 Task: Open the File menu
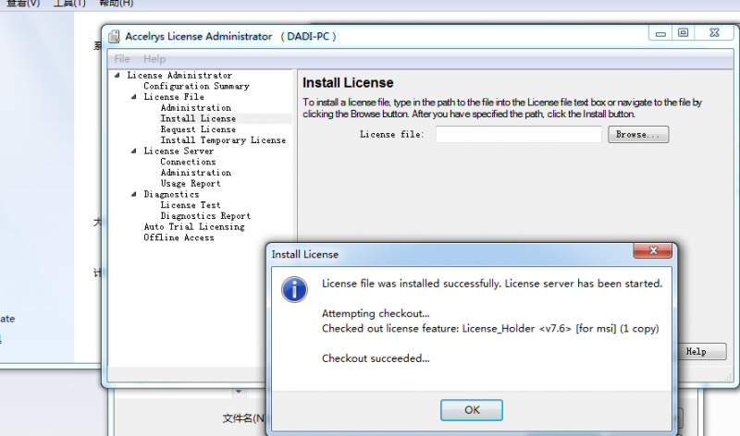point(122,59)
